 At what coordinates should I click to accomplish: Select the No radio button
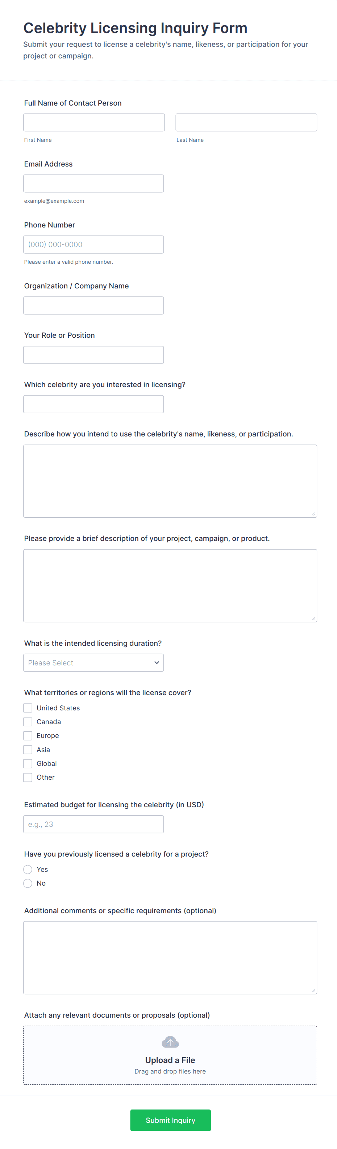tap(28, 883)
